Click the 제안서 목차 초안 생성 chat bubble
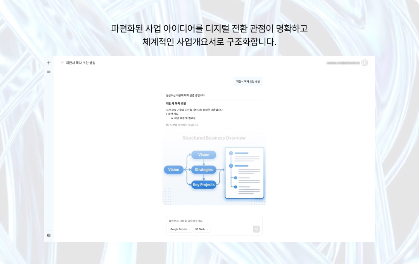 click(x=249, y=81)
